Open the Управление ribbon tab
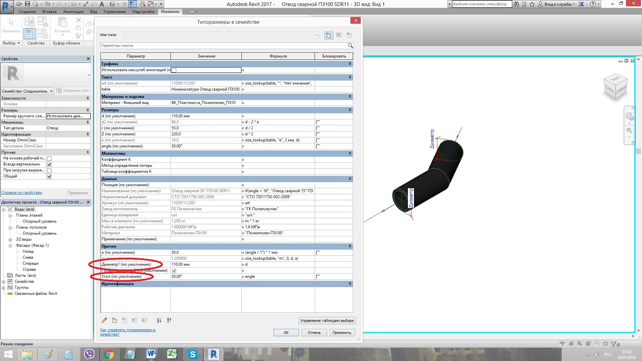 pyautogui.click(x=115, y=12)
